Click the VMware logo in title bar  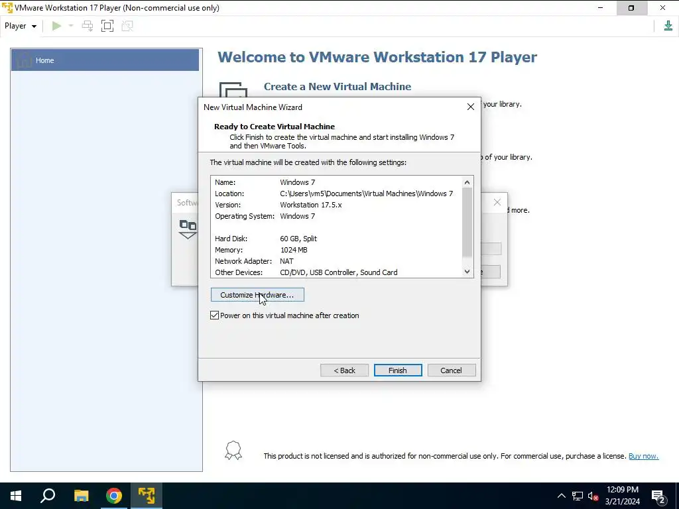tap(7, 8)
